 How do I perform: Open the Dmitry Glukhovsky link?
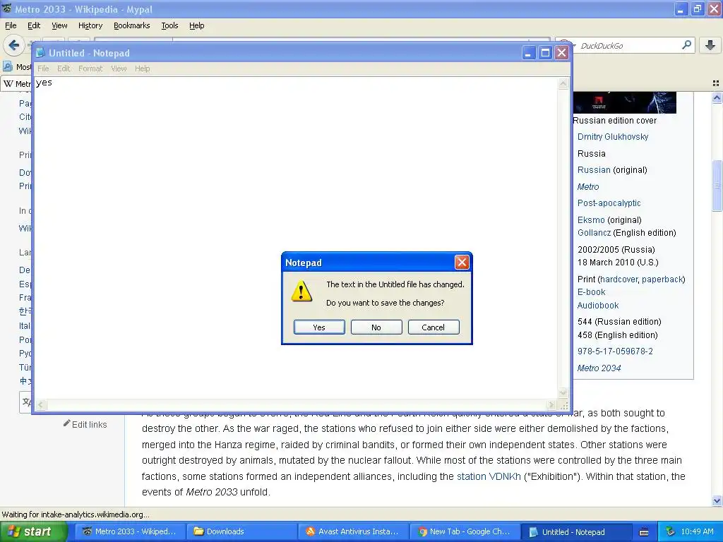(x=613, y=136)
